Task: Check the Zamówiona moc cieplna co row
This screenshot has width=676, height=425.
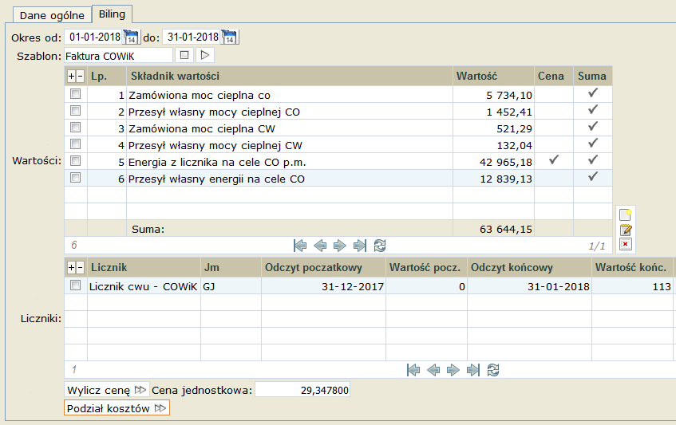Action: coord(76,94)
